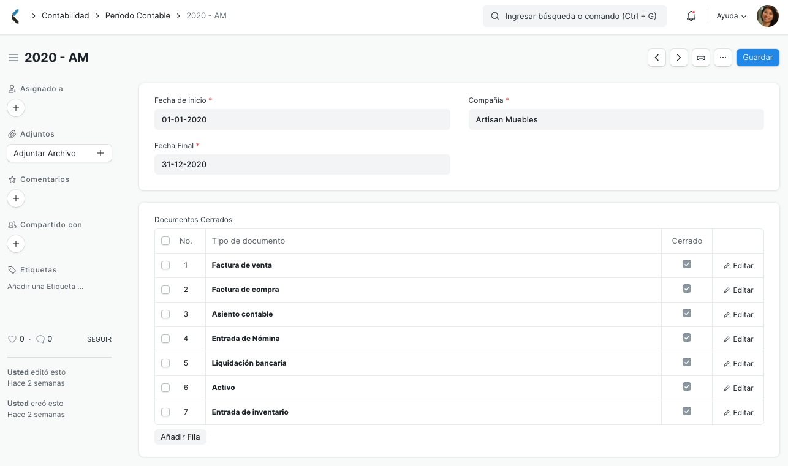Select row 6 Activo checkbox

click(x=165, y=388)
